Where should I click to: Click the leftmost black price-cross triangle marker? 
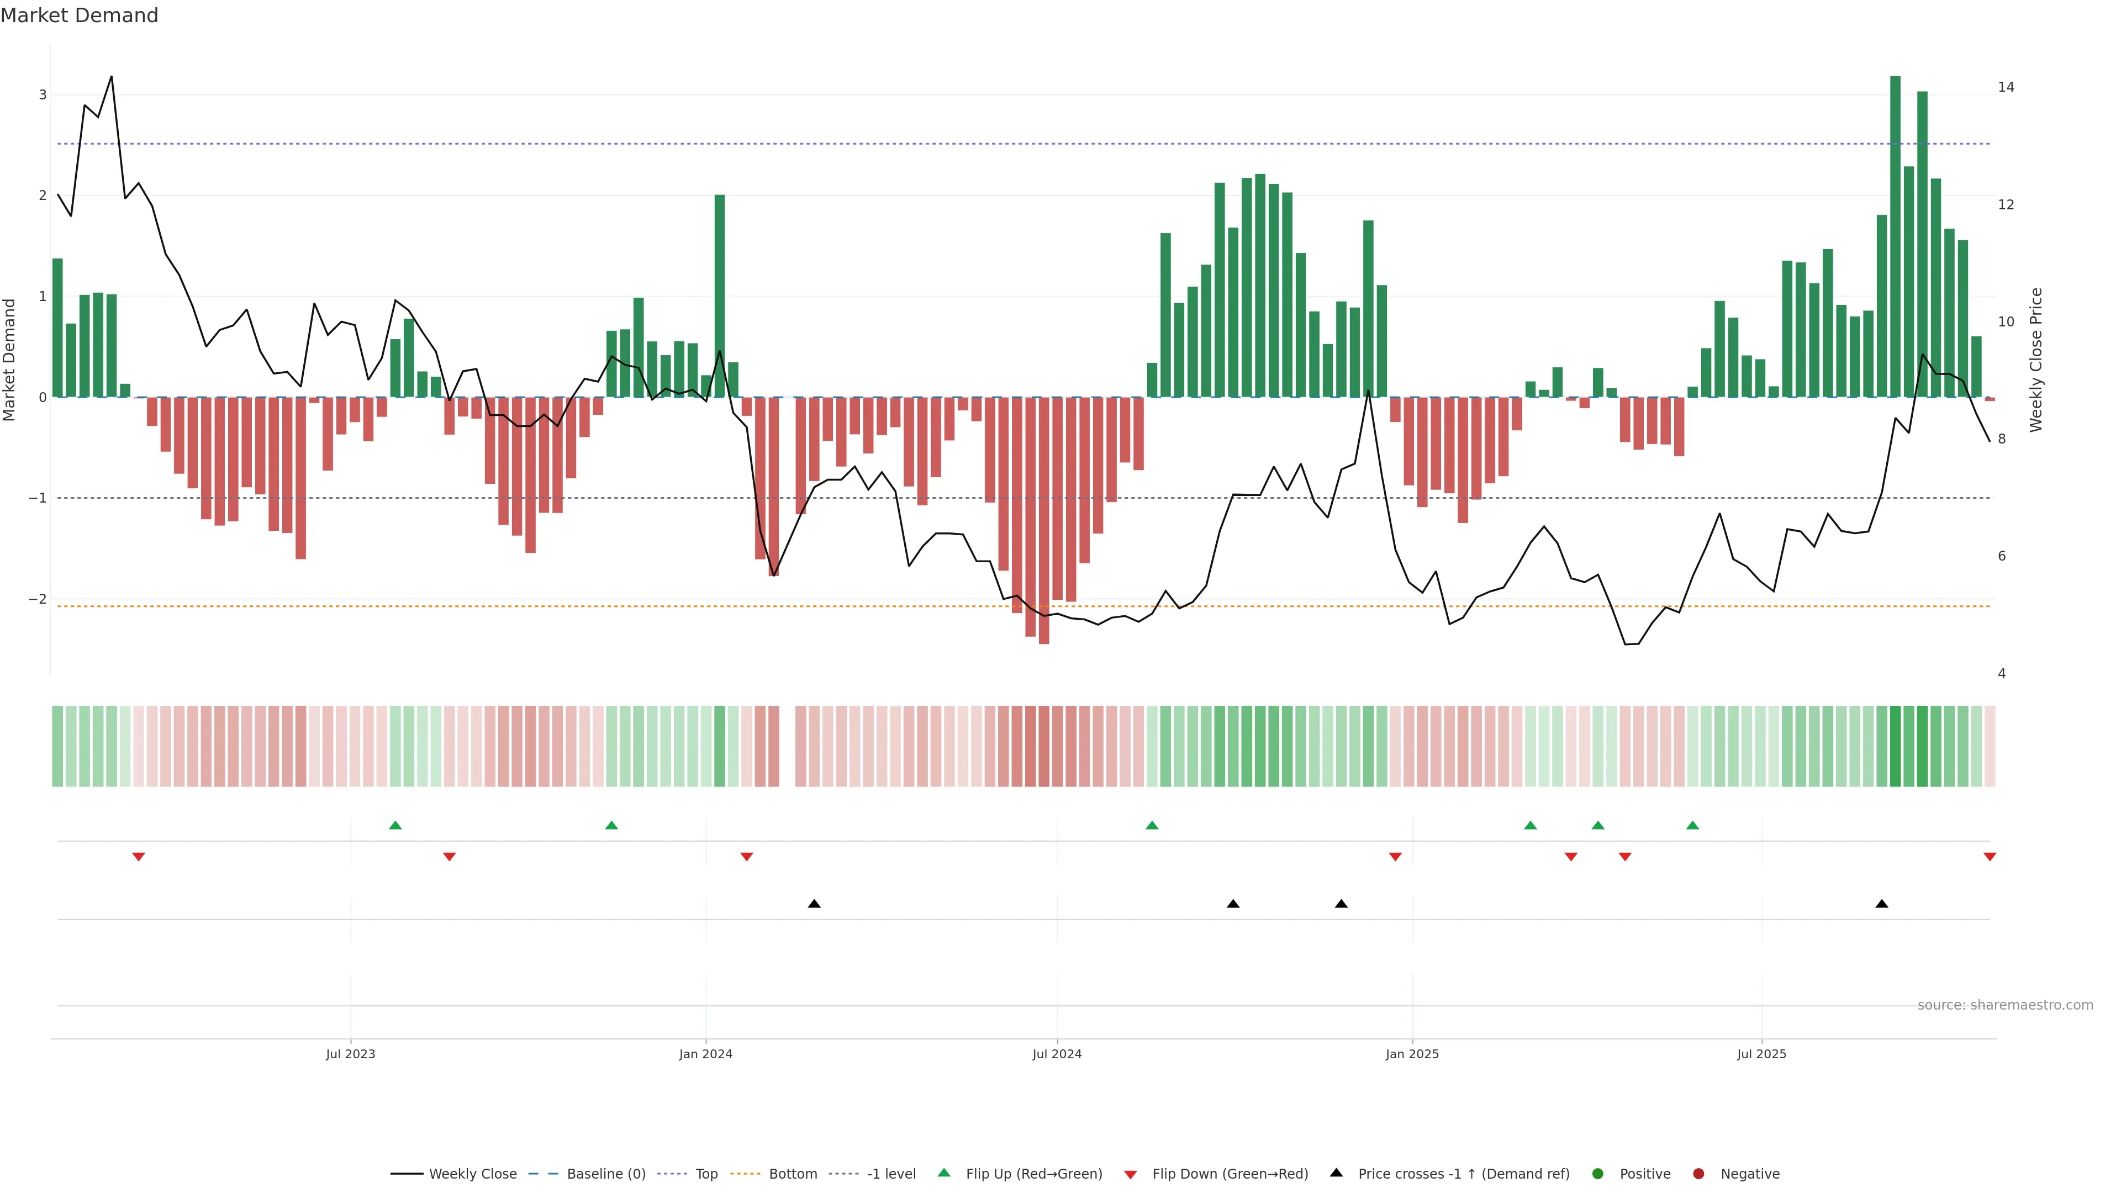[814, 904]
